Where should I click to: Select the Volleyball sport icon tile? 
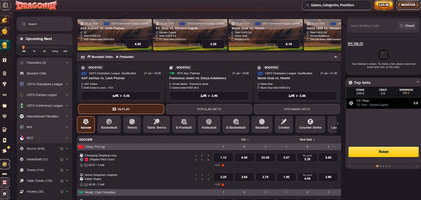pyautogui.click(x=209, y=124)
